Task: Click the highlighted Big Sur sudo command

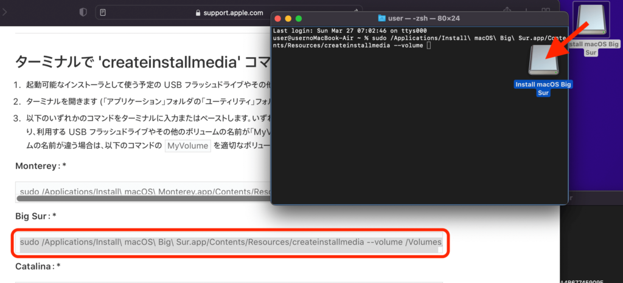Action: pos(231,241)
